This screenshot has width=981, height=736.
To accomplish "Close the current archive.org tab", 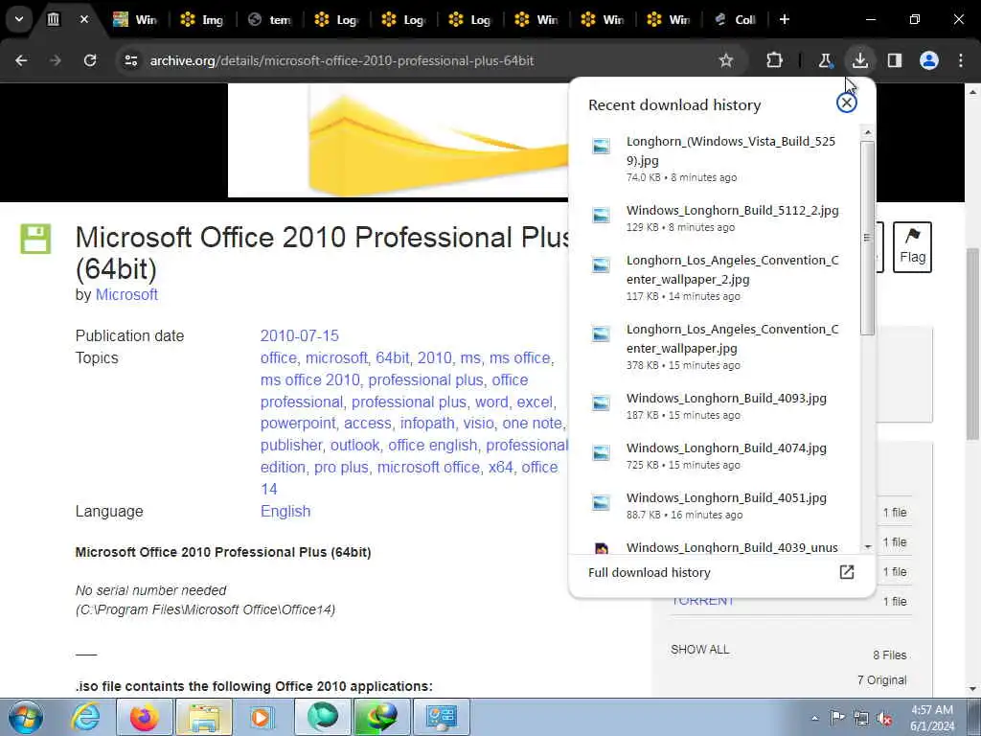I will pos(84,19).
